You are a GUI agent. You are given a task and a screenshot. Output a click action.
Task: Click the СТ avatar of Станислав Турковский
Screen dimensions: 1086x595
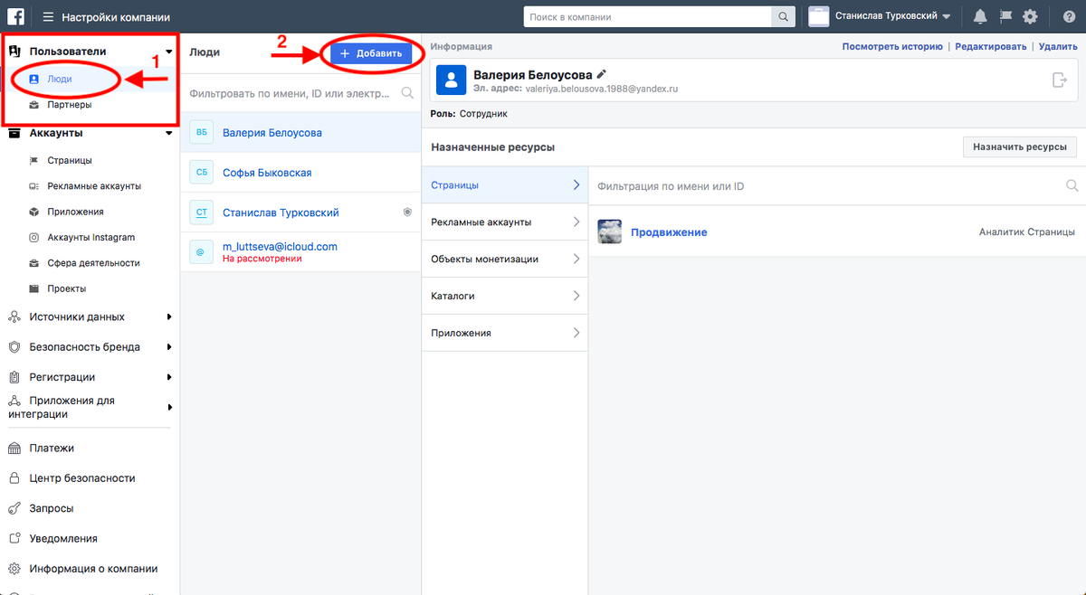pos(201,212)
